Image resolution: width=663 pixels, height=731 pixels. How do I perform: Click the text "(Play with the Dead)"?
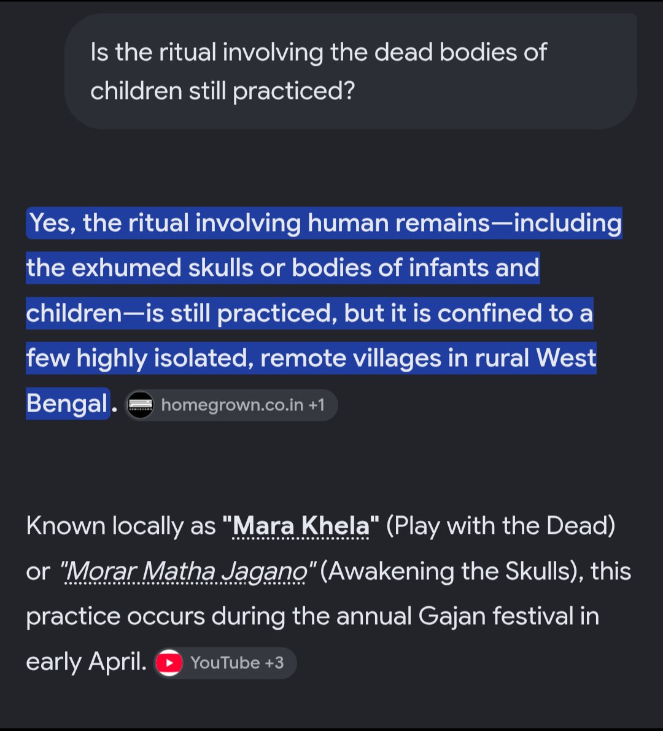tap(501, 526)
